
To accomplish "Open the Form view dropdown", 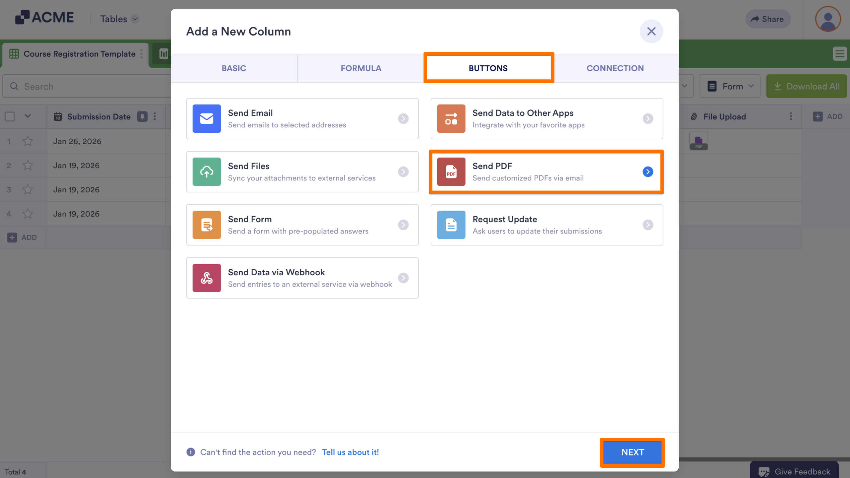I will pos(730,86).
